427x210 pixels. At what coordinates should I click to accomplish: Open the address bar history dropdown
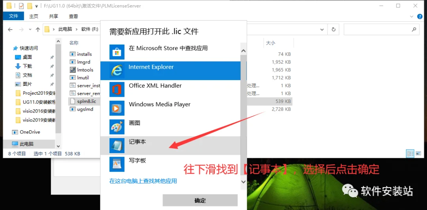(x=322, y=30)
